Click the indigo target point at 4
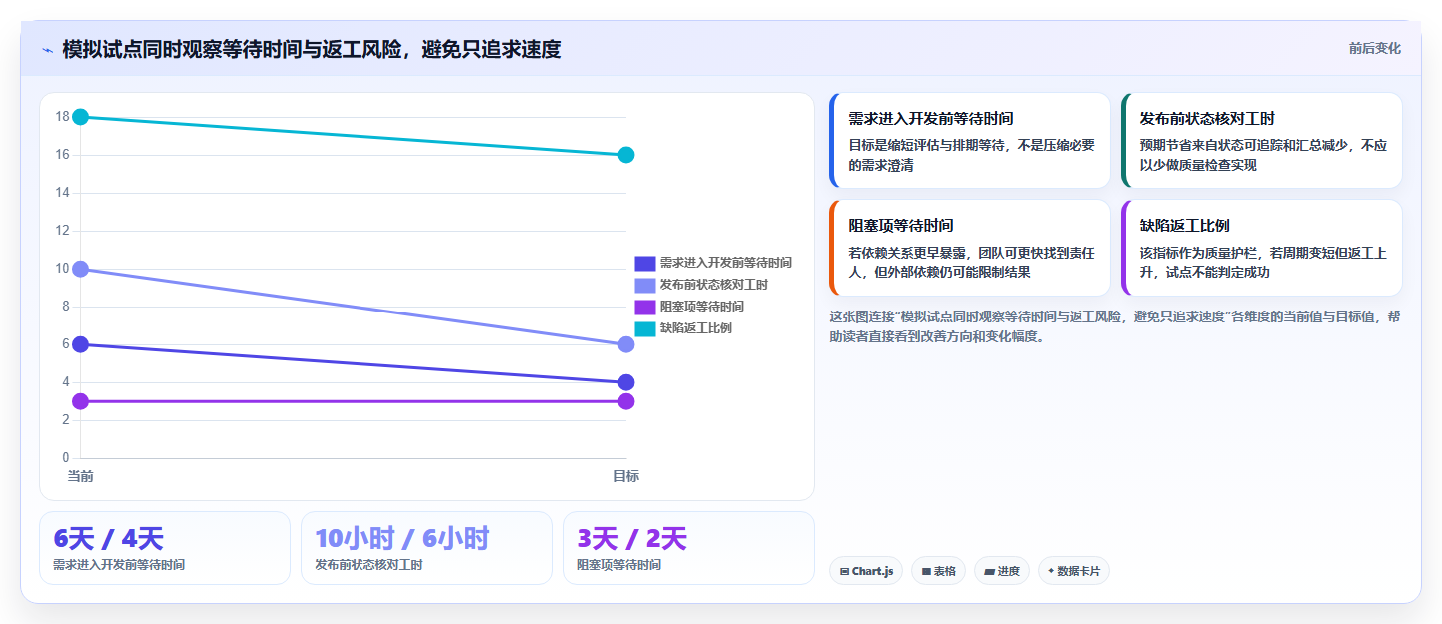This screenshot has width=1442, height=624. click(626, 382)
